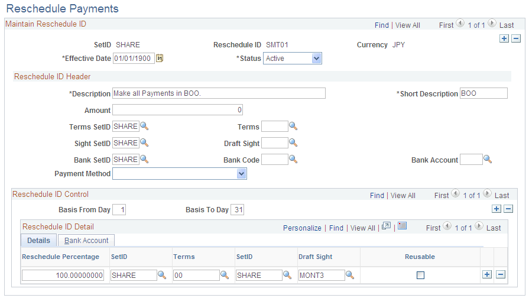This screenshot has width=529, height=298.
Task: Open the Status dropdown
Action: pyautogui.click(x=316, y=59)
